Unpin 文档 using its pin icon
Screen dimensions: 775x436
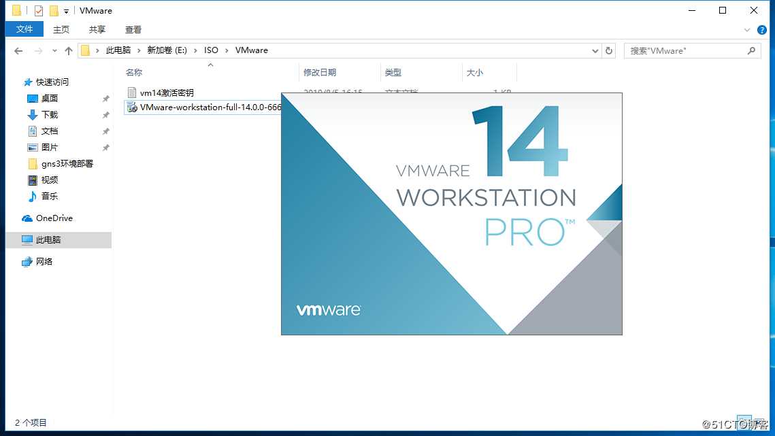click(x=105, y=131)
